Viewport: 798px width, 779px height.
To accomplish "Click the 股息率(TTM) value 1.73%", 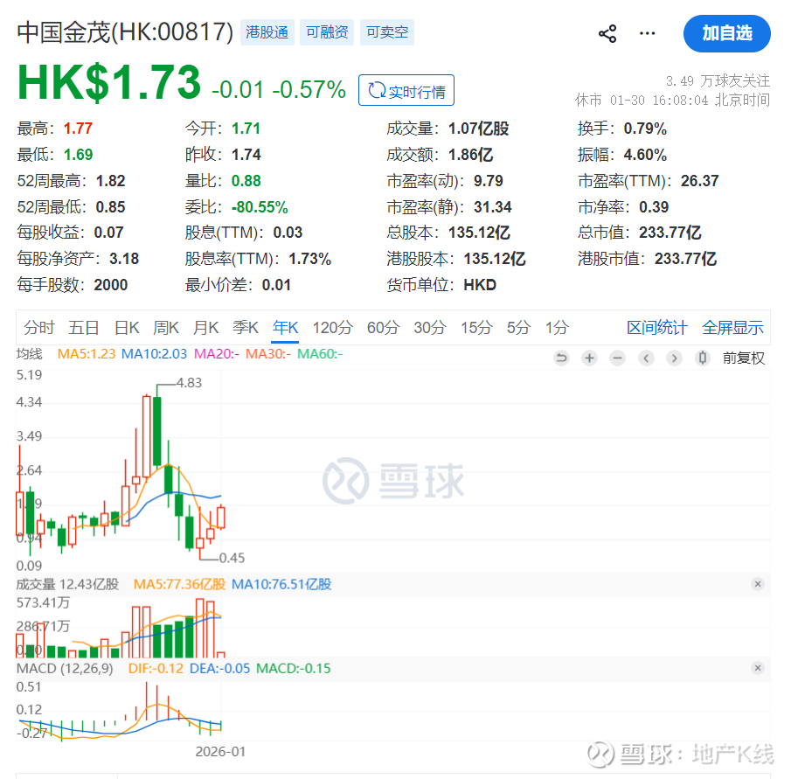I will [x=310, y=259].
